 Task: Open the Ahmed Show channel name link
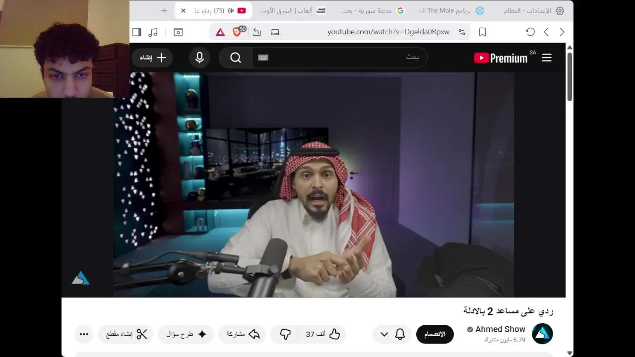coord(500,329)
